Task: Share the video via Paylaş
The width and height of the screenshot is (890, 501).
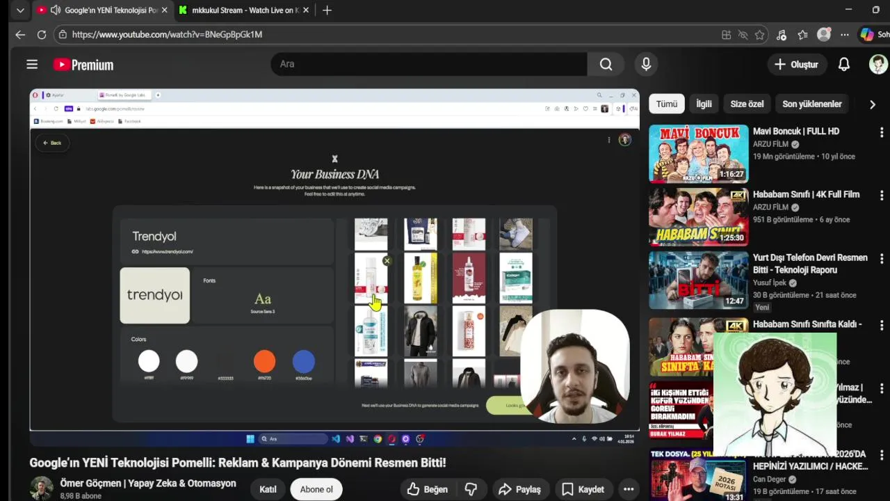Action: point(519,489)
